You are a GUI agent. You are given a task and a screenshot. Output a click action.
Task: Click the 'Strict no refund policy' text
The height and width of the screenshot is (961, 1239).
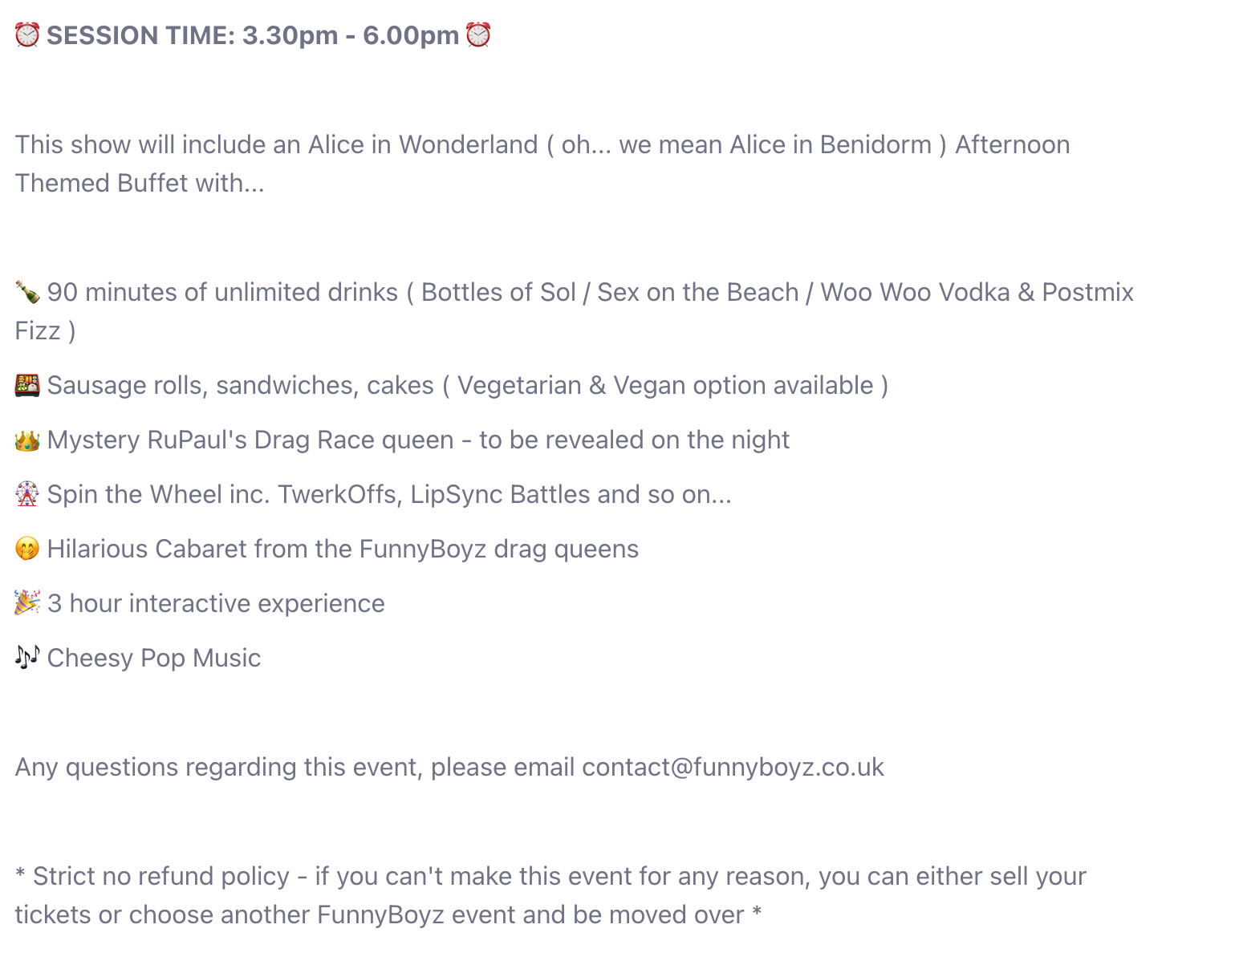click(160, 876)
